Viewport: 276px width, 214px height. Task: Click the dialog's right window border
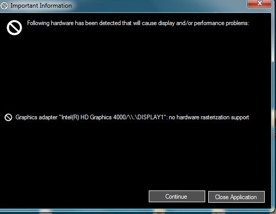(272, 105)
